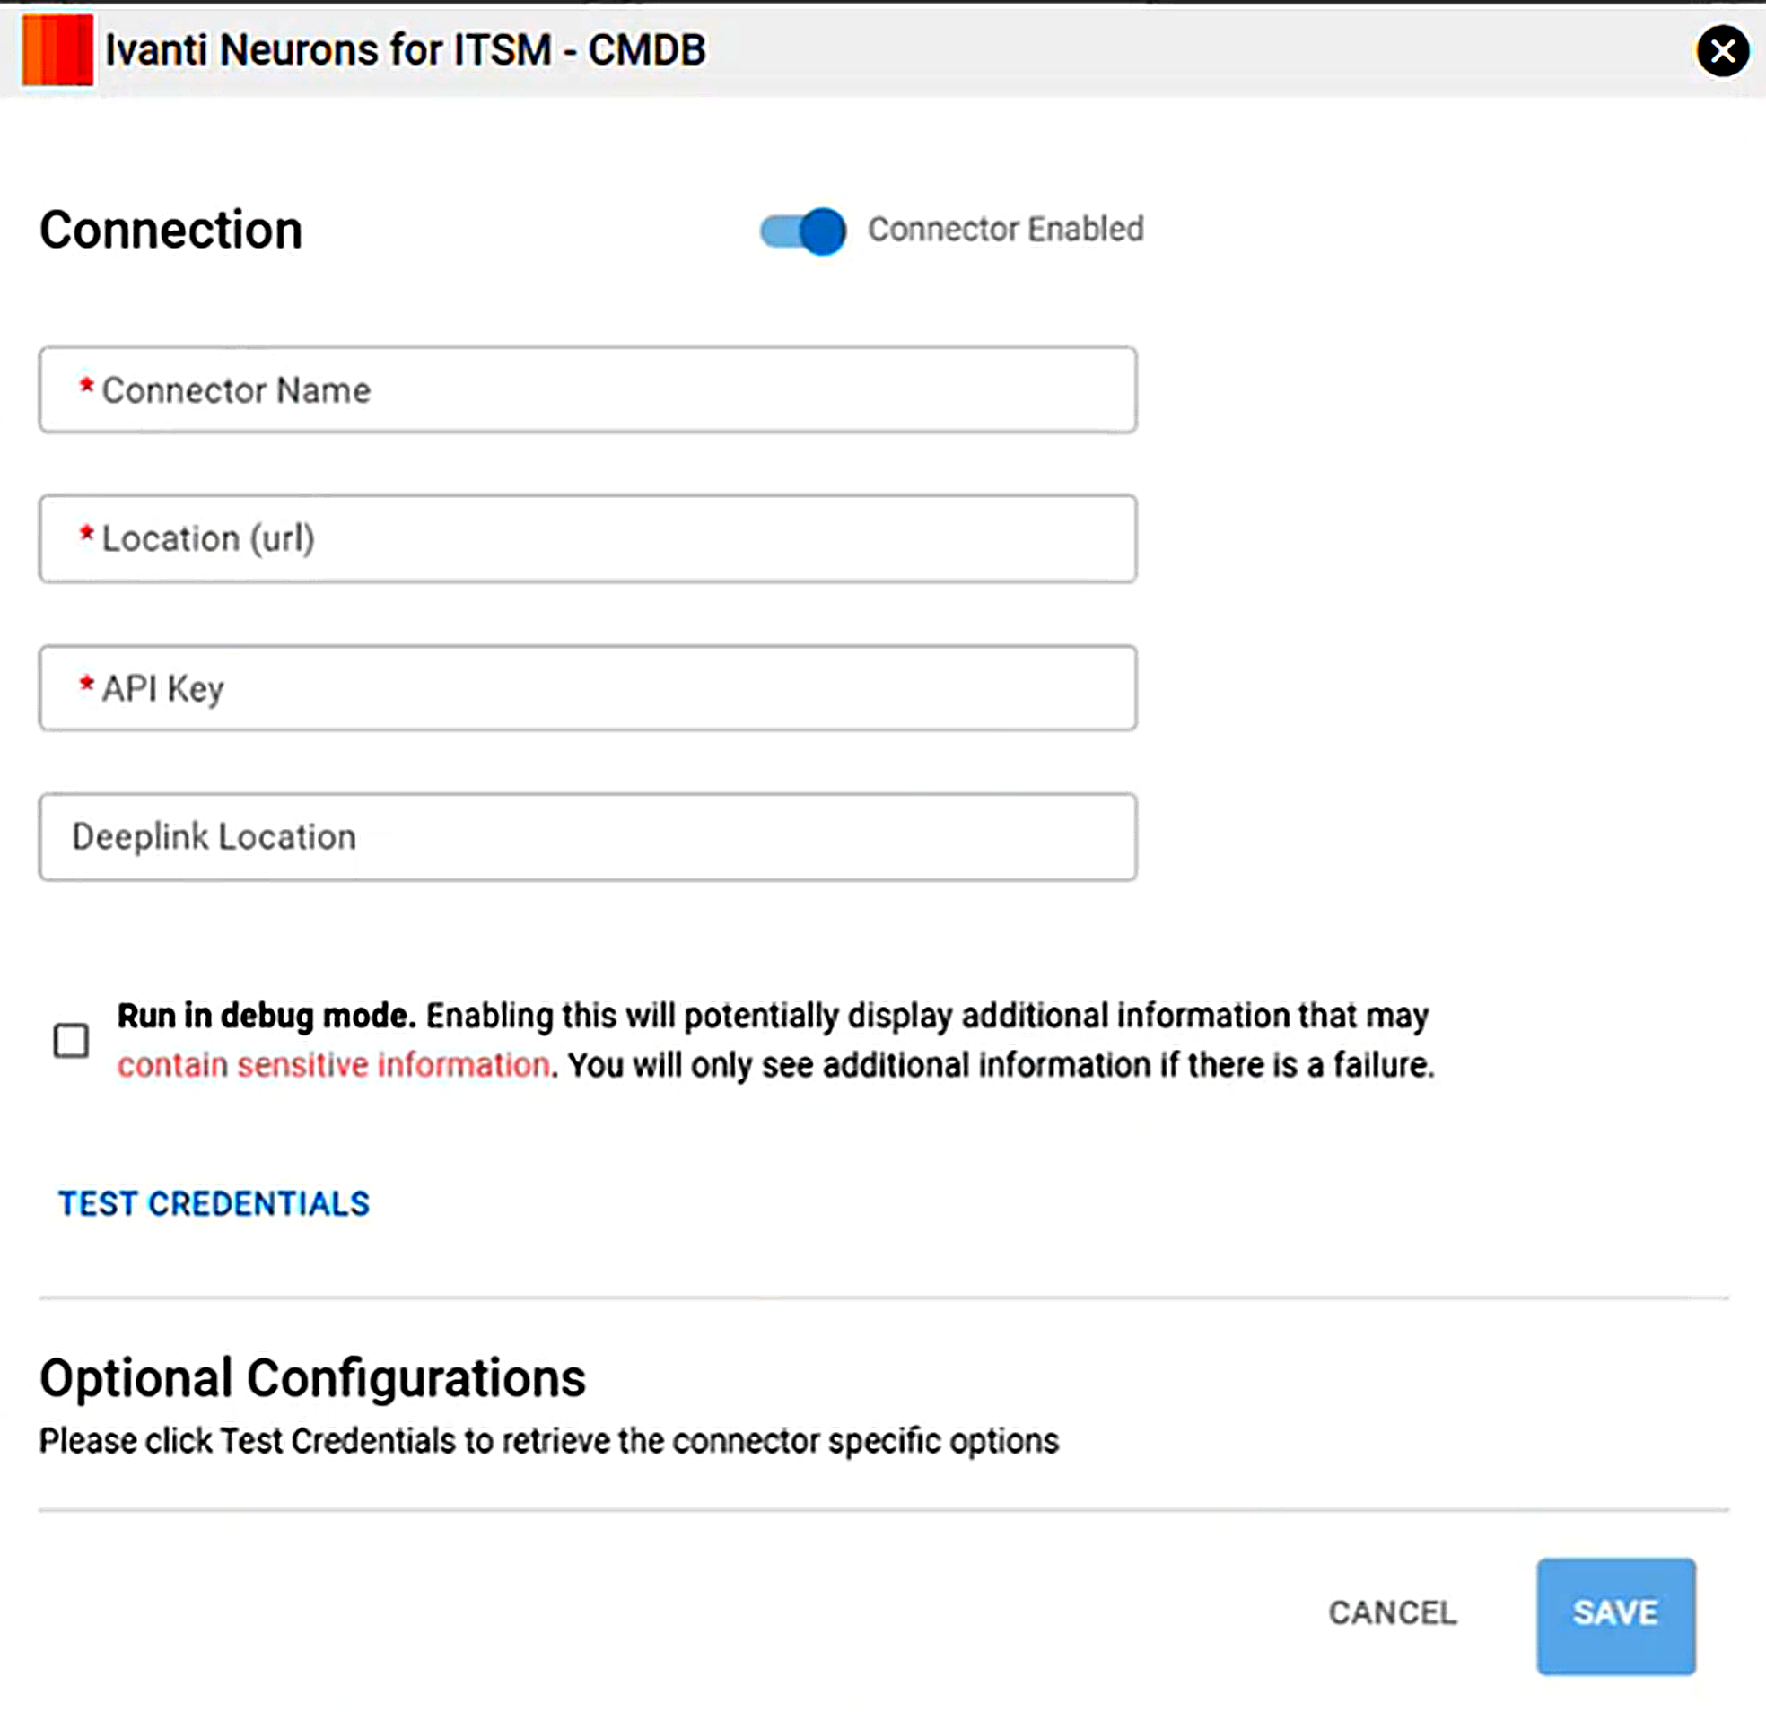Viewport: 1766px width, 1712px height.
Task: Close the Ivanti Neurons CMDB dialog
Action: [x=1723, y=51]
